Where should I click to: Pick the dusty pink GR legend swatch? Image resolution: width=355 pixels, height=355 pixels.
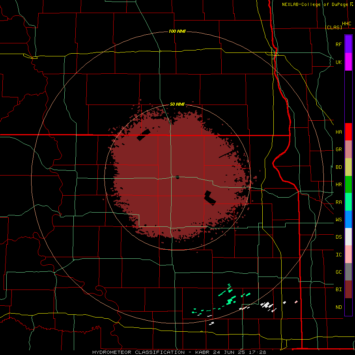click(348, 149)
